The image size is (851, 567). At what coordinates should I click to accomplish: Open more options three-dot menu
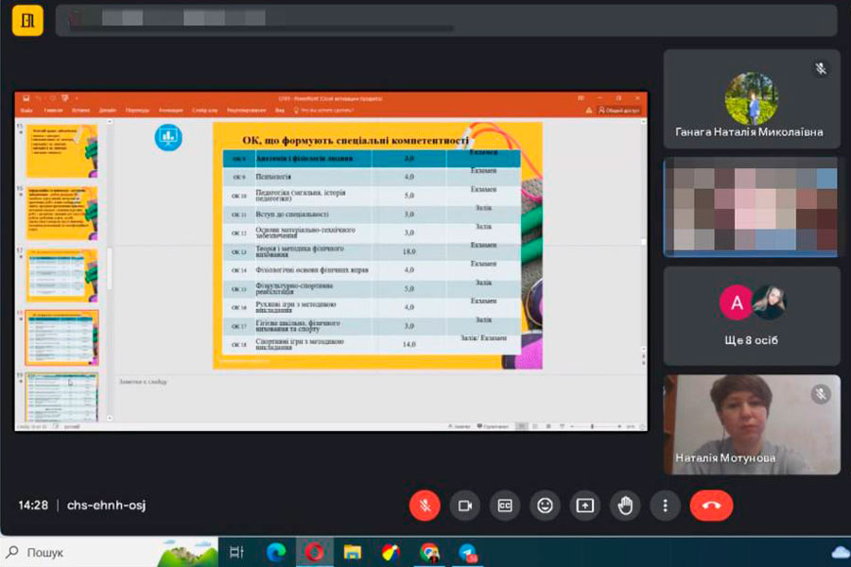click(665, 506)
